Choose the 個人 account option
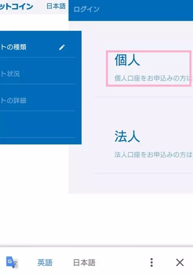The height and width of the screenshot is (276, 193). 148,69
